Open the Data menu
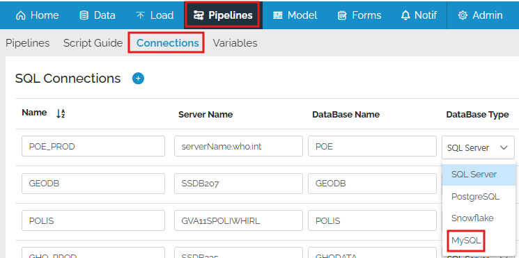The image size is (519, 258). pos(98,15)
